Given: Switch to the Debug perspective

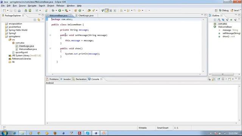Looking at the screenshot, I should (224, 11).
